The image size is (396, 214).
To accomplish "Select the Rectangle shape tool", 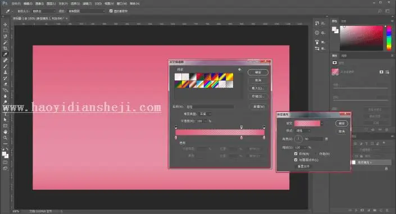I will pyautogui.click(x=5, y=126).
